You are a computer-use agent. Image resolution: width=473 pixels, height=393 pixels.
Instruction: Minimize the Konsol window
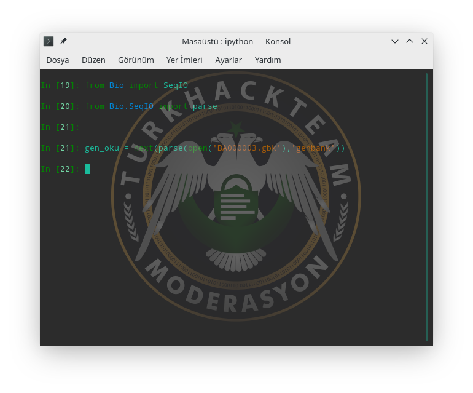point(395,41)
